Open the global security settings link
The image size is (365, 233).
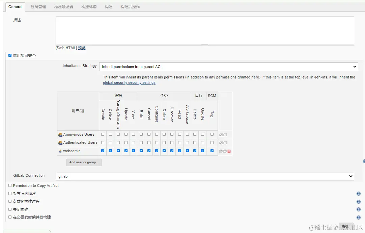129,82
